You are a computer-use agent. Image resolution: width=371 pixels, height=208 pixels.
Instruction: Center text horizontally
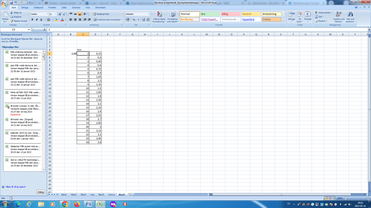[75, 20]
